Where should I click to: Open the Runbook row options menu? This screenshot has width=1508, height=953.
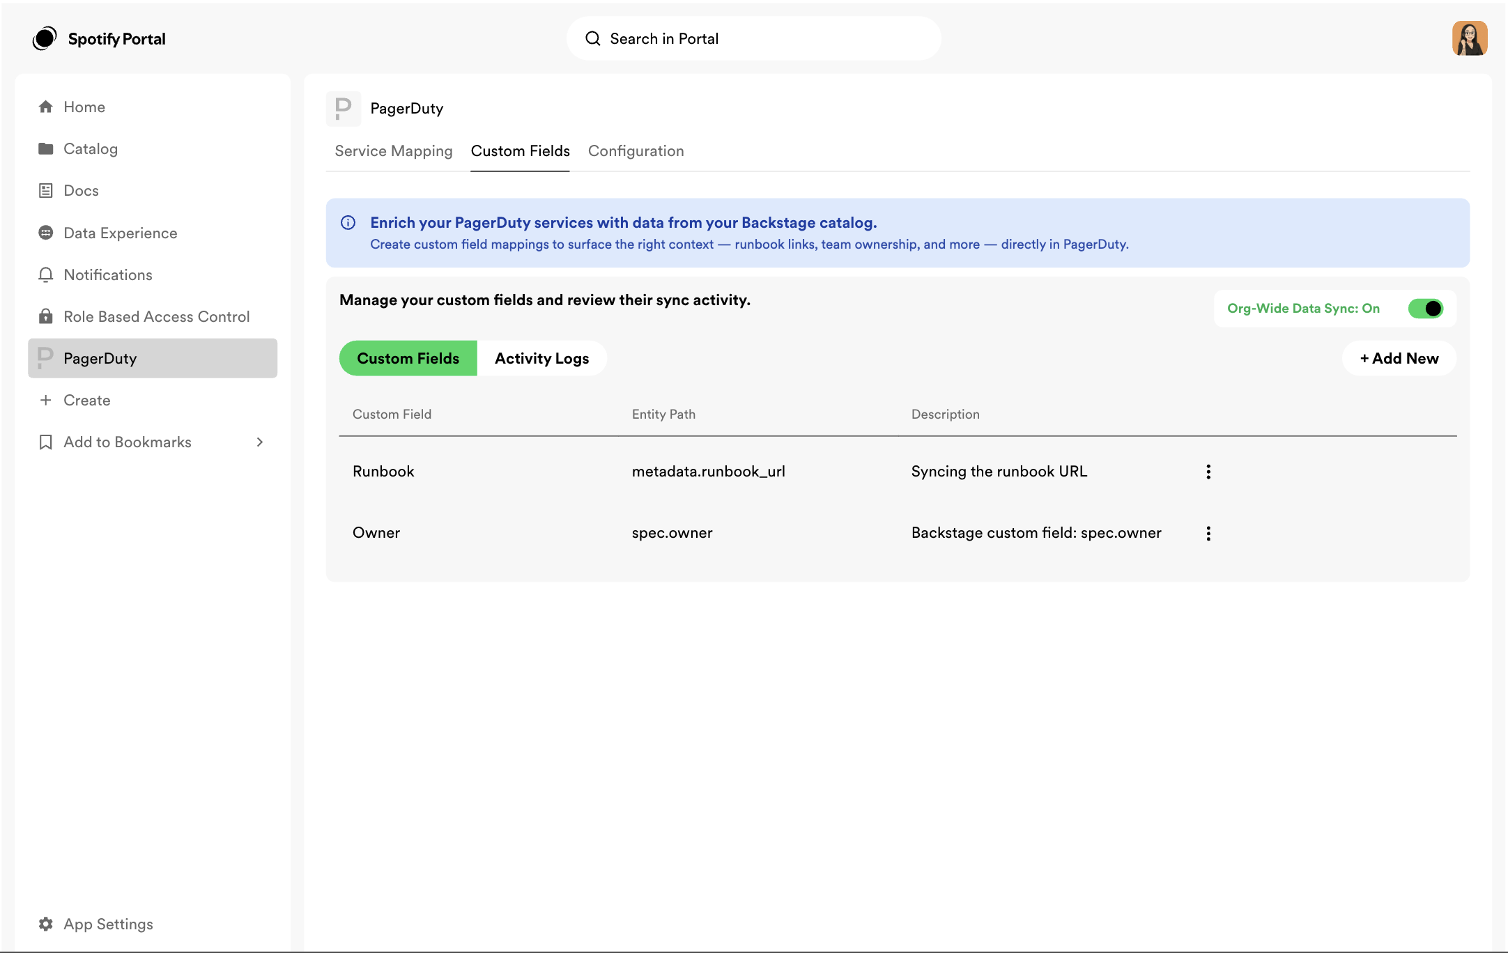click(1208, 472)
